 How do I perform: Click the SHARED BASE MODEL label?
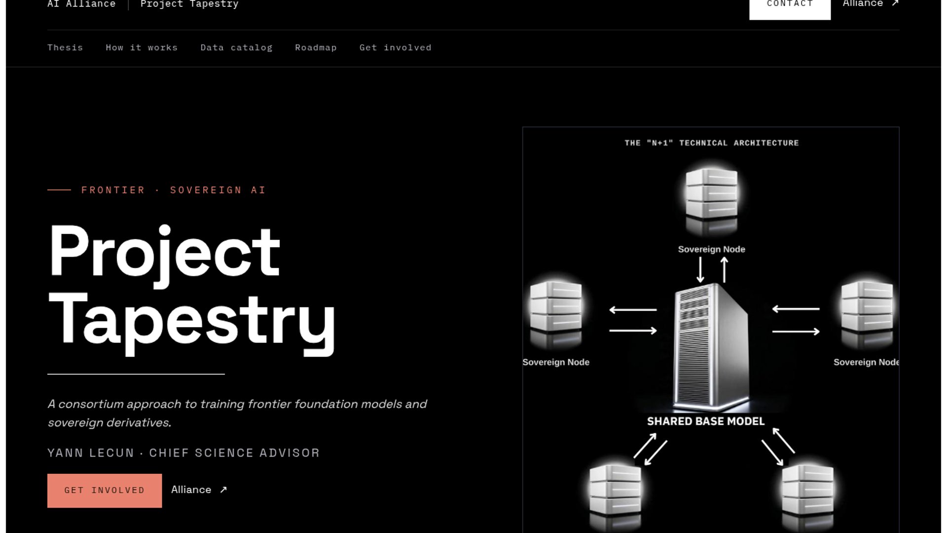[706, 421]
